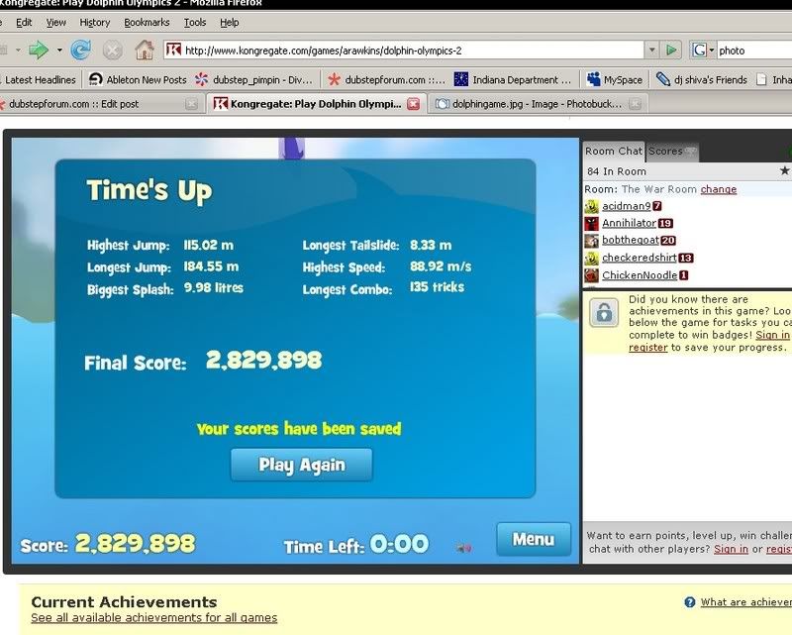
Task: Click the Google search engine icon
Action: pyautogui.click(x=699, y=51)
